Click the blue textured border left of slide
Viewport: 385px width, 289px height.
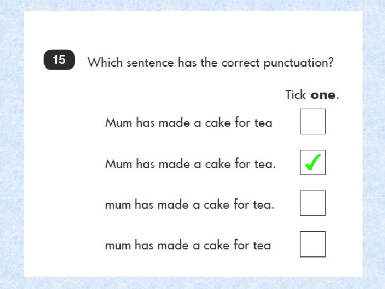tap(12, 144)
